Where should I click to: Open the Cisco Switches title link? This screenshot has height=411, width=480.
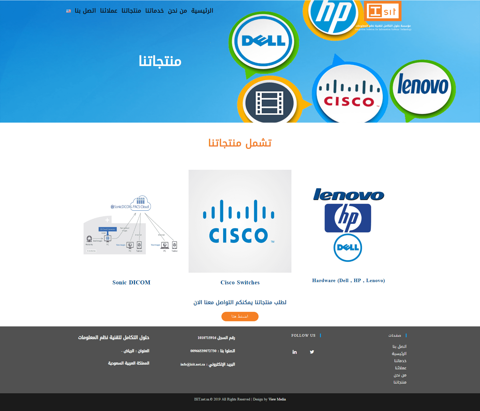point(240,282)
